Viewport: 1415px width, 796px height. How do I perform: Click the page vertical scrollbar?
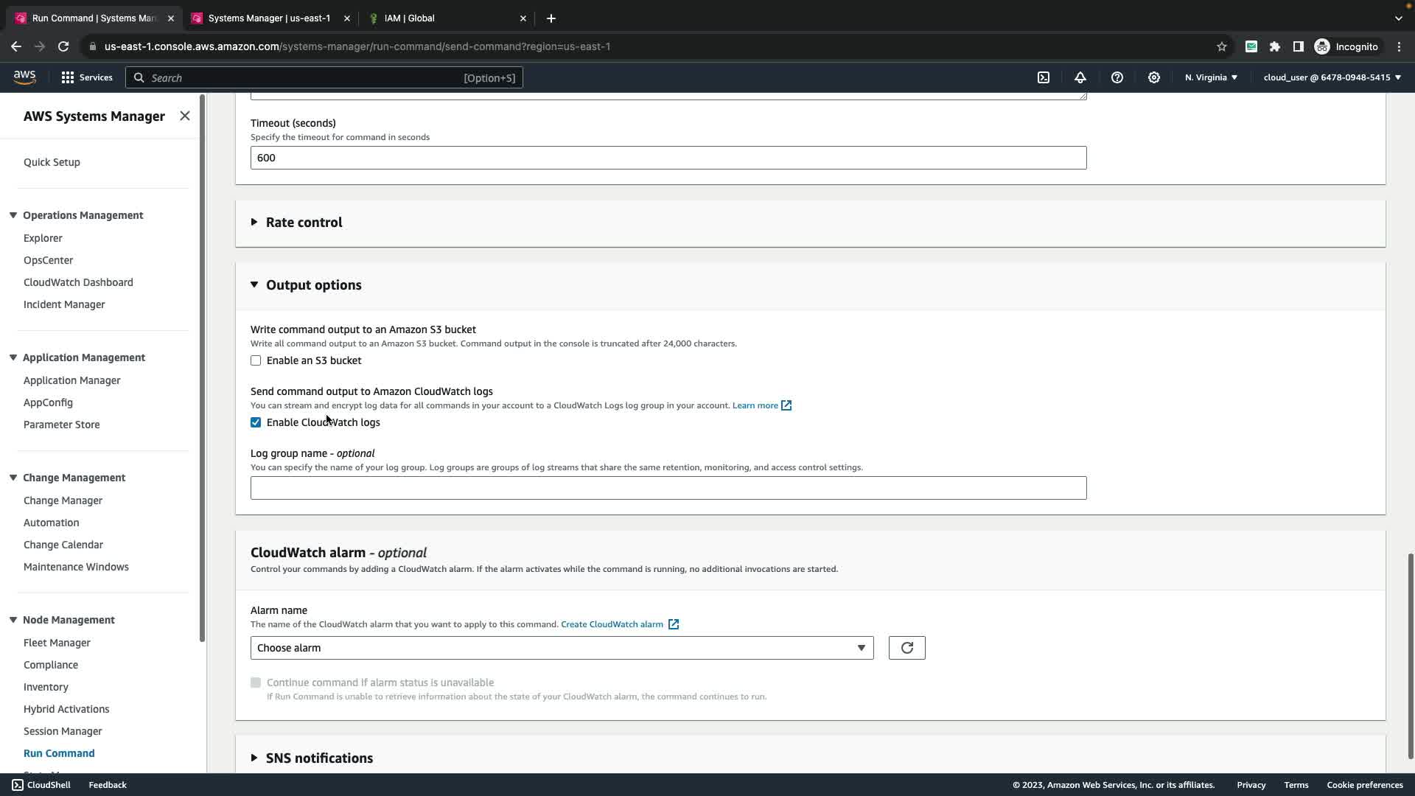(1411, 654)
